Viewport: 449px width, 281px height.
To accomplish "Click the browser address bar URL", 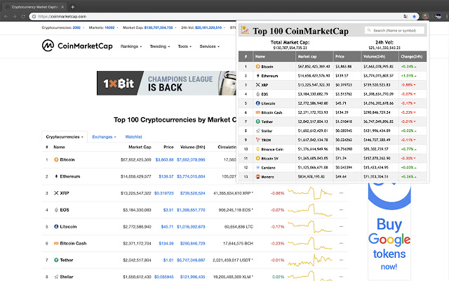I will point(62,17).
